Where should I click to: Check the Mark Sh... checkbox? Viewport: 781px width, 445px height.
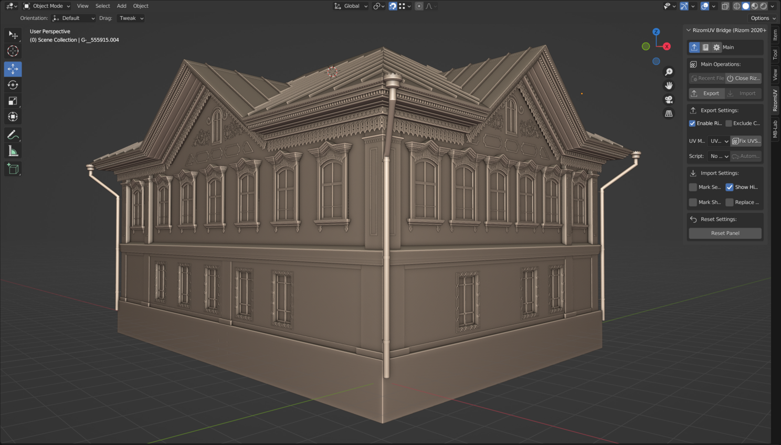tap(693, 202)
